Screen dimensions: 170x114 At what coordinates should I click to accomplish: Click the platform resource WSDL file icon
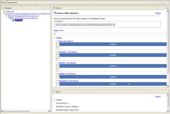tap(7, 14)
